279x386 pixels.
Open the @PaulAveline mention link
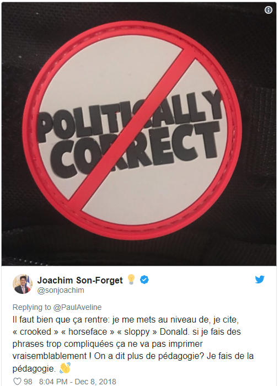tap(77, 307)
